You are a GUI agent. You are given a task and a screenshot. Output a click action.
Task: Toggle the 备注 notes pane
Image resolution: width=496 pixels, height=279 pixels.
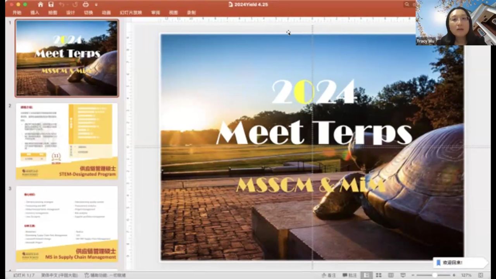(329, 275)
